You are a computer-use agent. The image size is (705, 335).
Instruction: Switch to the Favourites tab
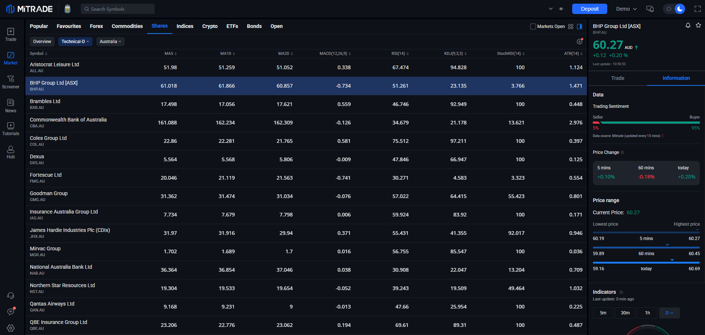[x=69, y=26]
